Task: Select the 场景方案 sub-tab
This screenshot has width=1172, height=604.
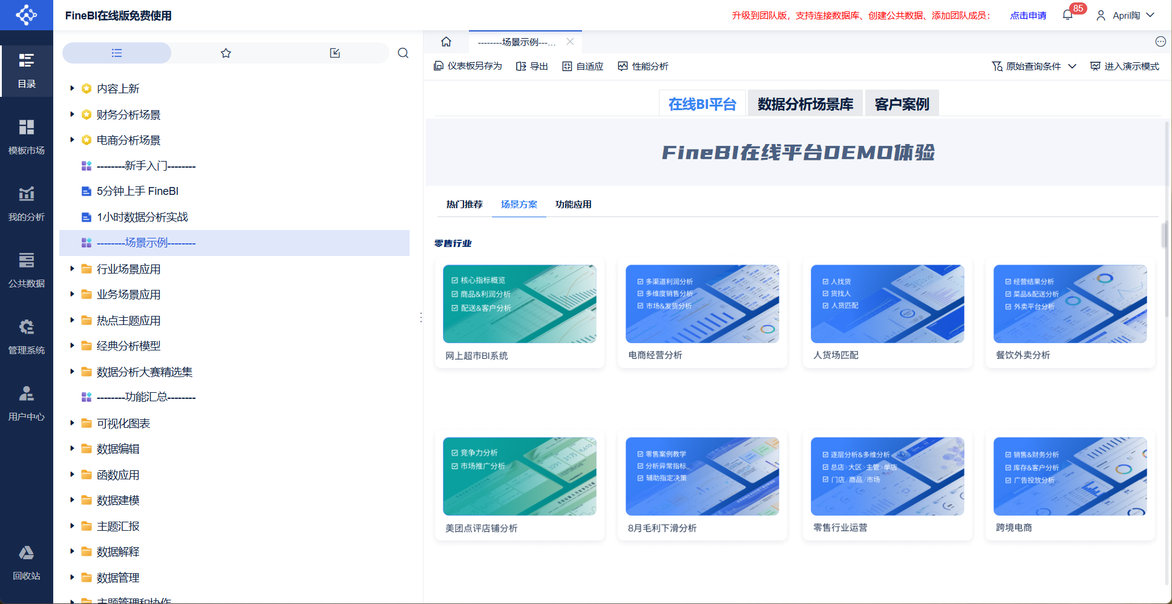Action: tap(519, 205)
